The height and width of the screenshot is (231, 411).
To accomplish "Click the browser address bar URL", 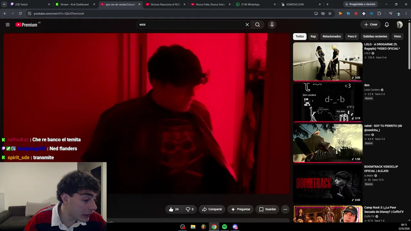I will 59,13.
